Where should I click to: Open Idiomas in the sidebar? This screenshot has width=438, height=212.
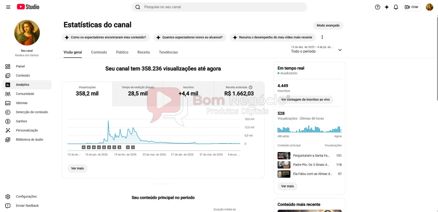pyautogui.click(x=27, y=103)
